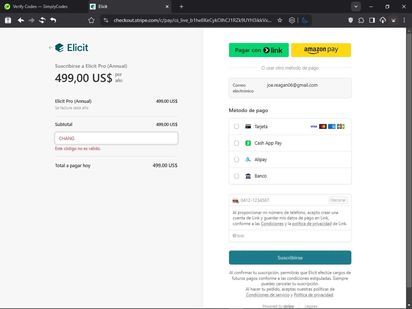412x309 pixels.
Task: Click the Opcional label in phone field
Action: 338,200
